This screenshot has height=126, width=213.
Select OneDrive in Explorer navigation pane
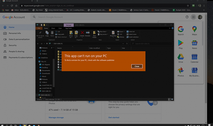tap(43, 58)
